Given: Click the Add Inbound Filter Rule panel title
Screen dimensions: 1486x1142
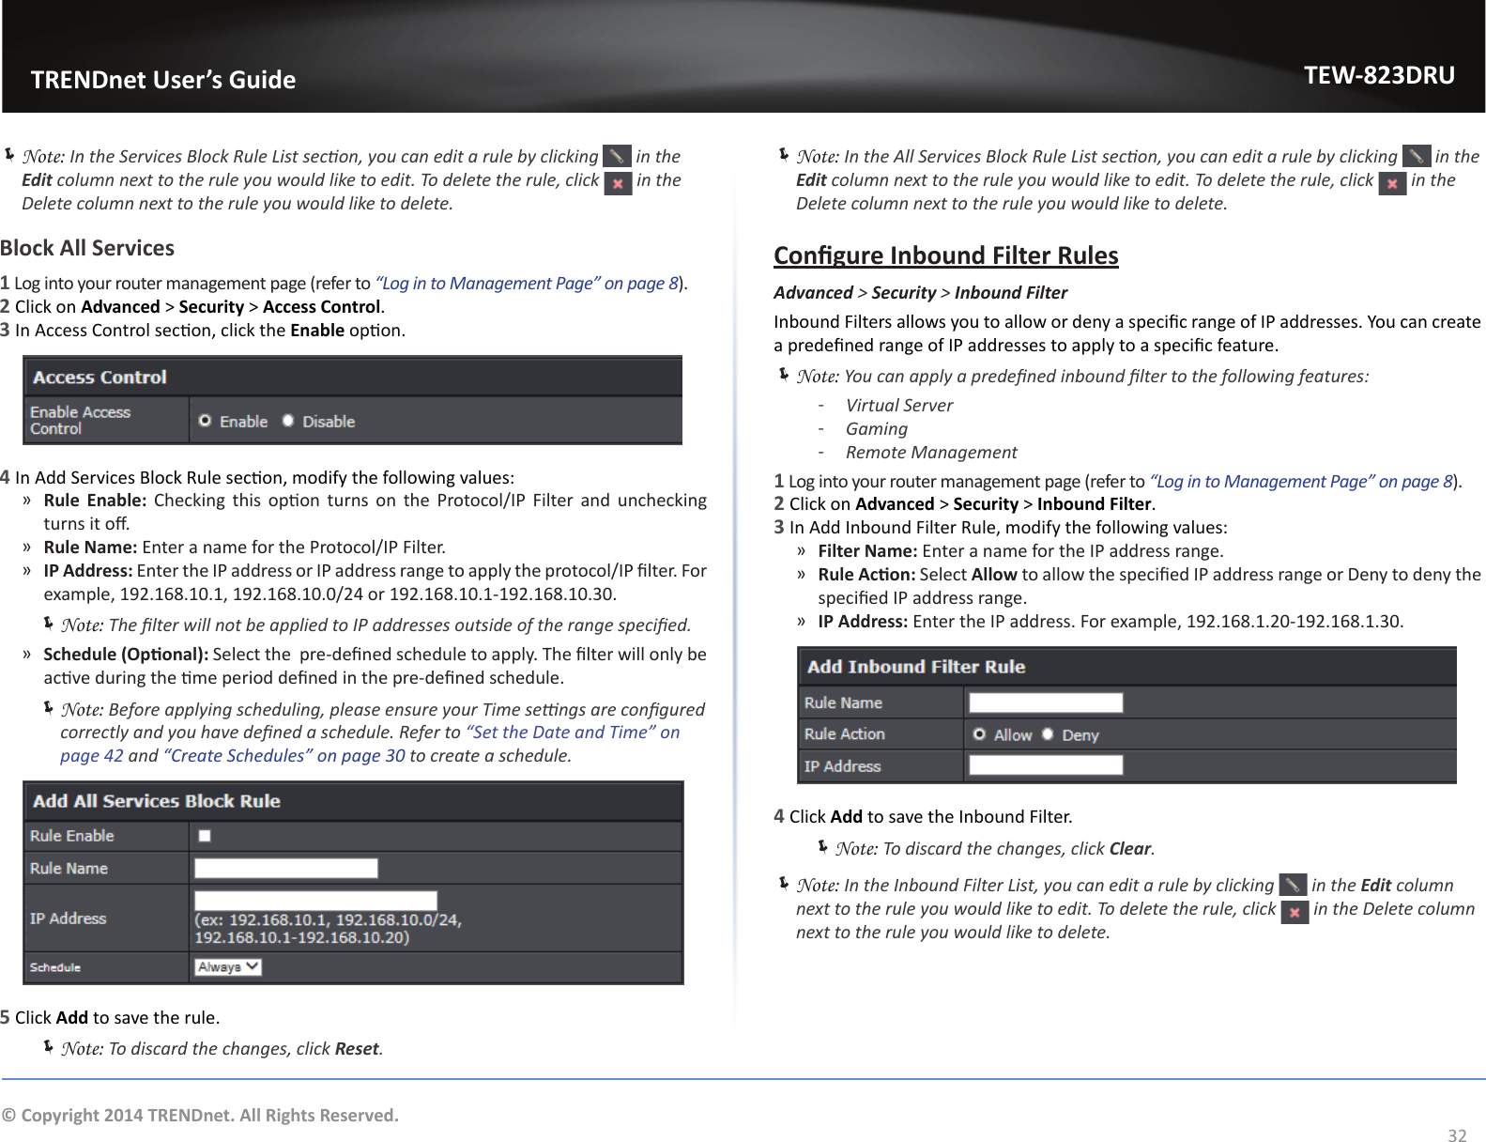Looking at the screenshot, I should (x=916, y=667).
